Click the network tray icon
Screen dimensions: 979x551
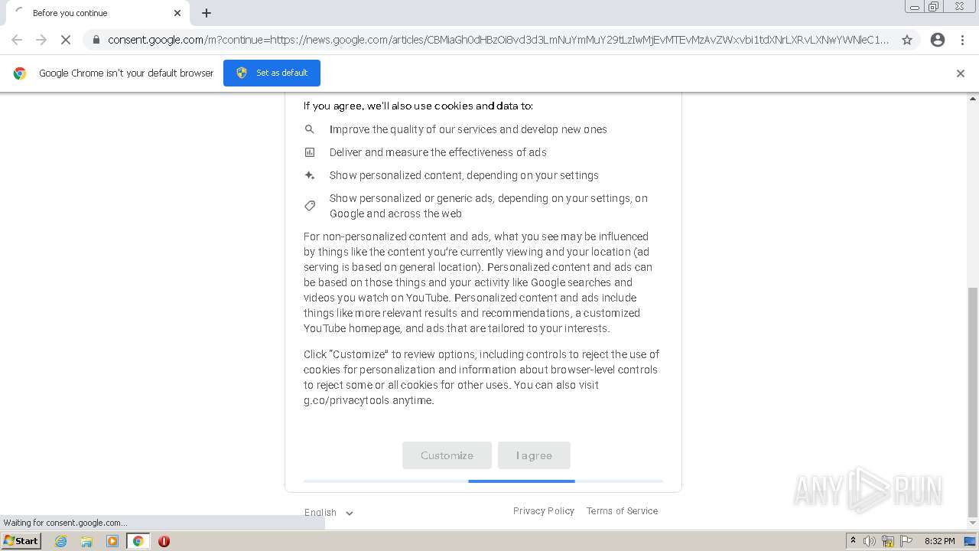(x=888, y=541)
